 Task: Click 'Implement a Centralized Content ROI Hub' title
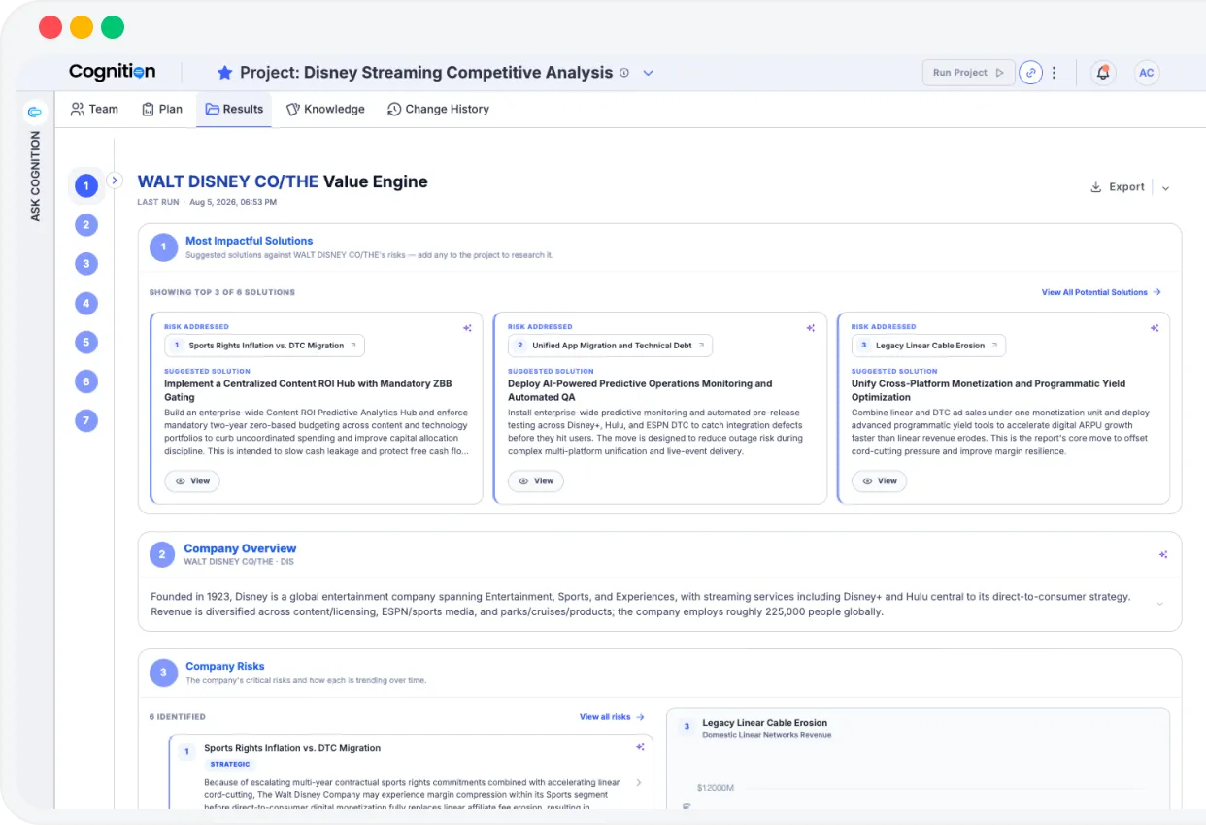308,390
